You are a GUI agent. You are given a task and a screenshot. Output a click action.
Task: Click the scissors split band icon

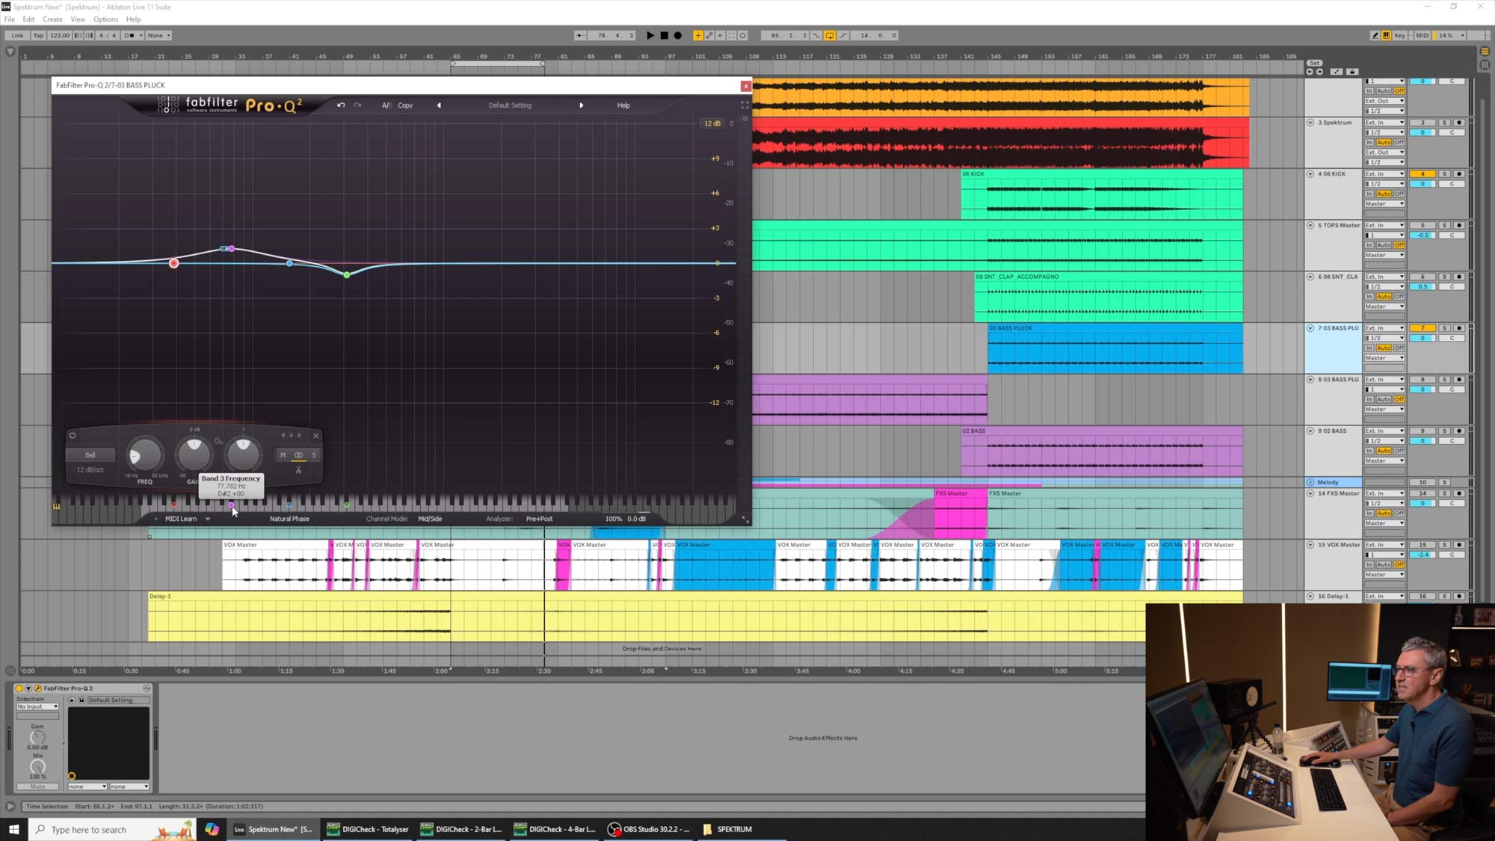click(x=298, y=470)
